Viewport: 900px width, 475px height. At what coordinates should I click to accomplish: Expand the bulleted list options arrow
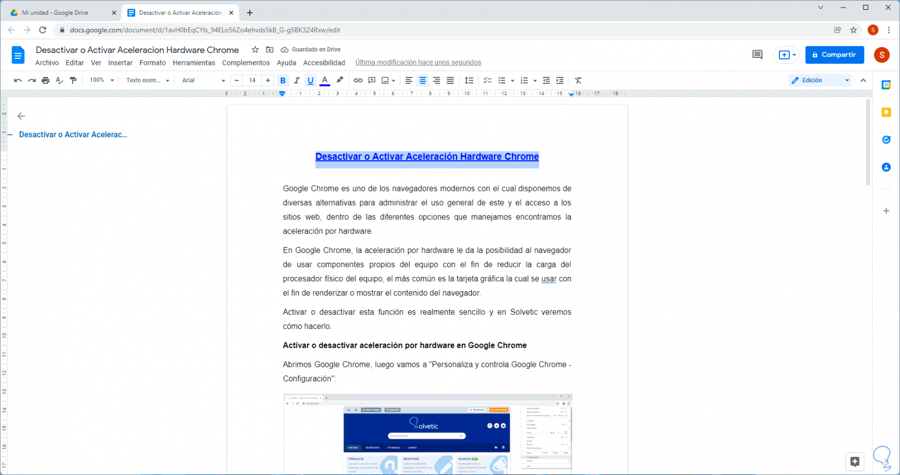pos(513,80)
